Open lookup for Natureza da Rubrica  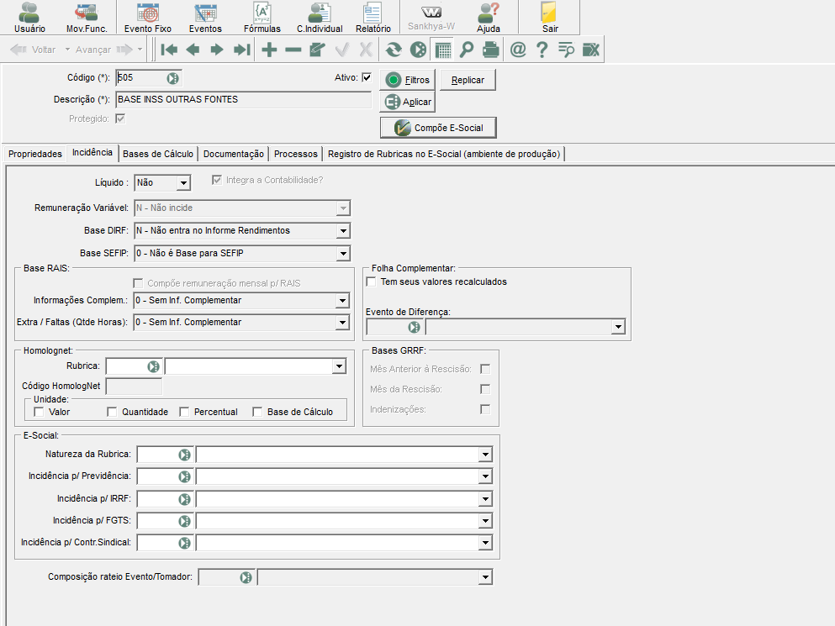184,455
